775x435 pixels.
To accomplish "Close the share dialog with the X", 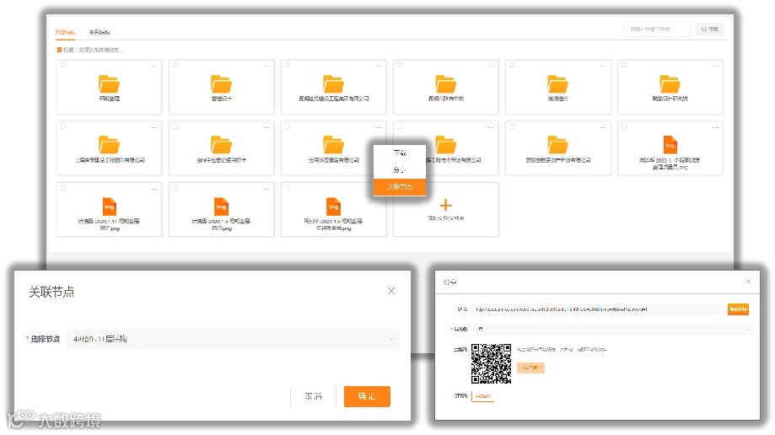I will click(748, 282).
